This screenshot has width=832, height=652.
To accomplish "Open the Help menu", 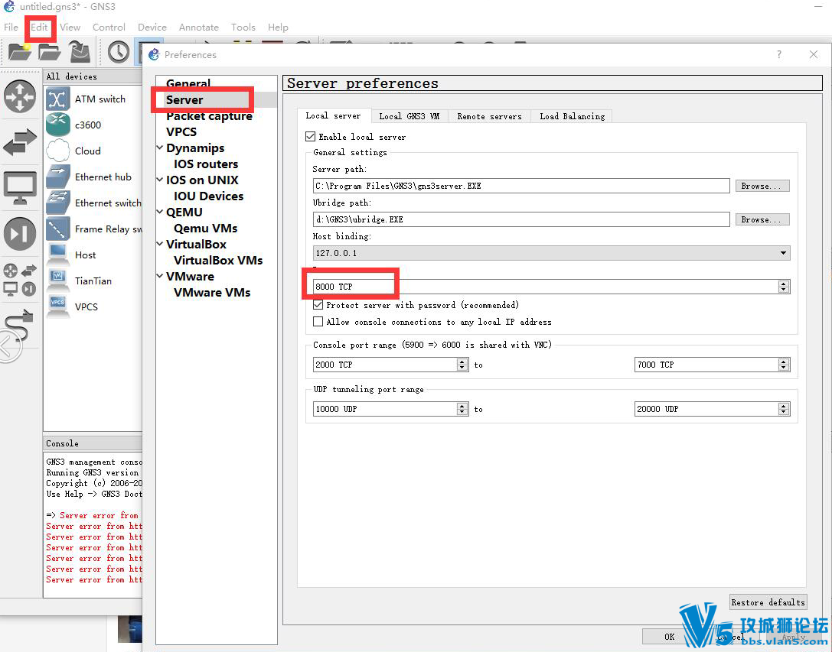I will (x=278, y=27).
